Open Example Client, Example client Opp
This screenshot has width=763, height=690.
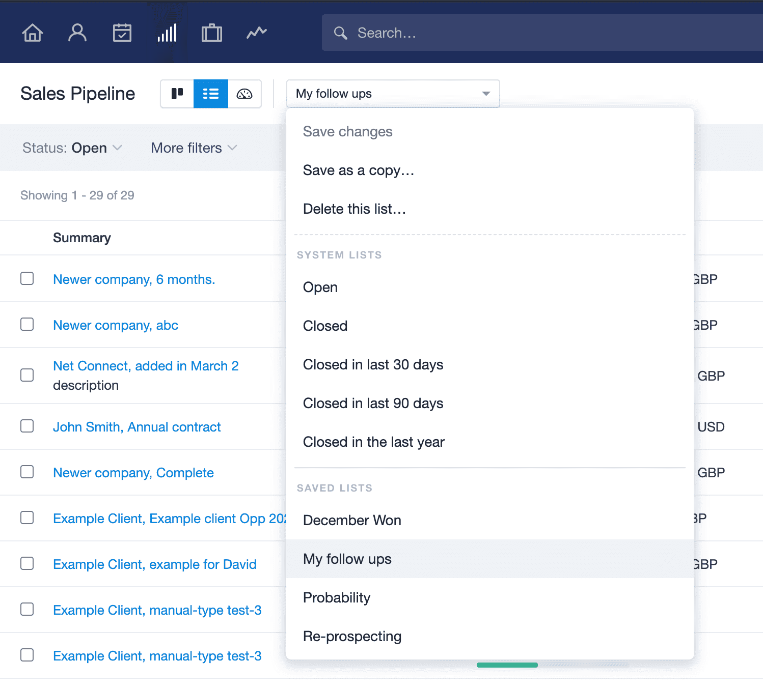[170, 519]
